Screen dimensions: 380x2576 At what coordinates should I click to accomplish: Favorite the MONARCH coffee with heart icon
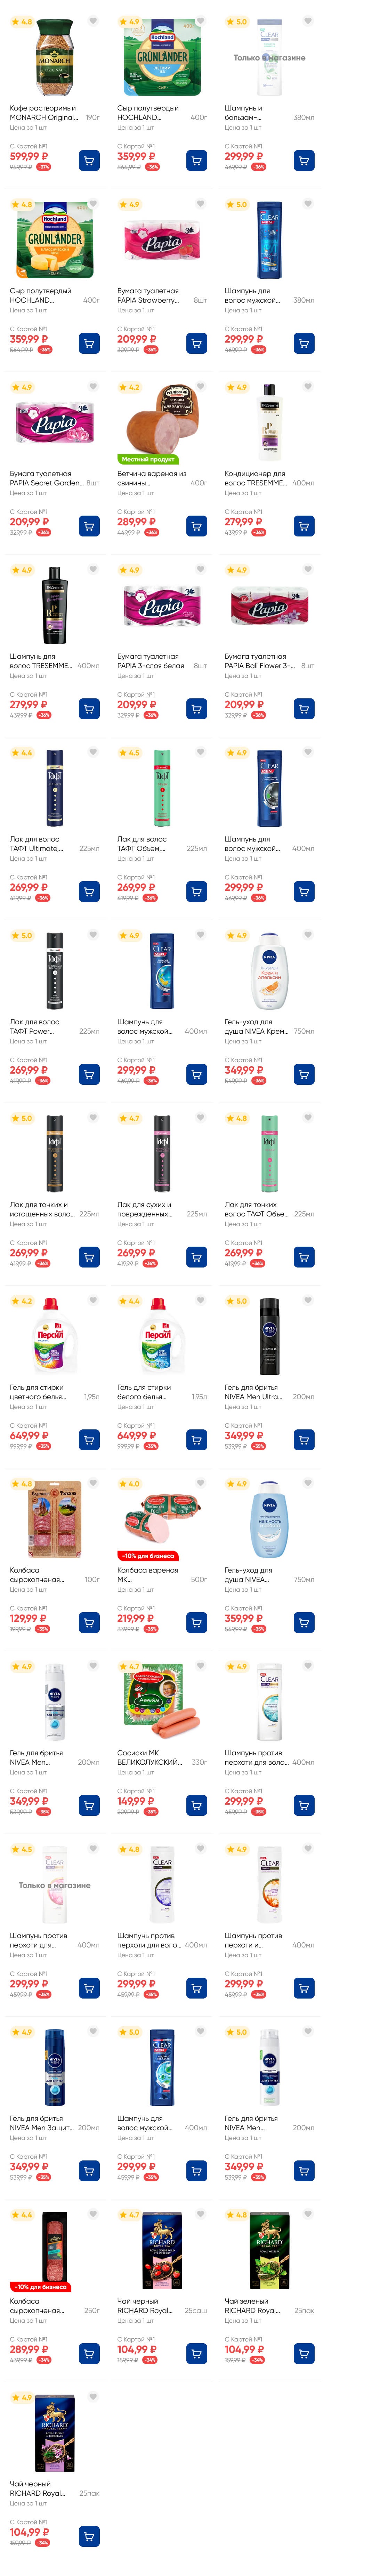click(93, 21)
